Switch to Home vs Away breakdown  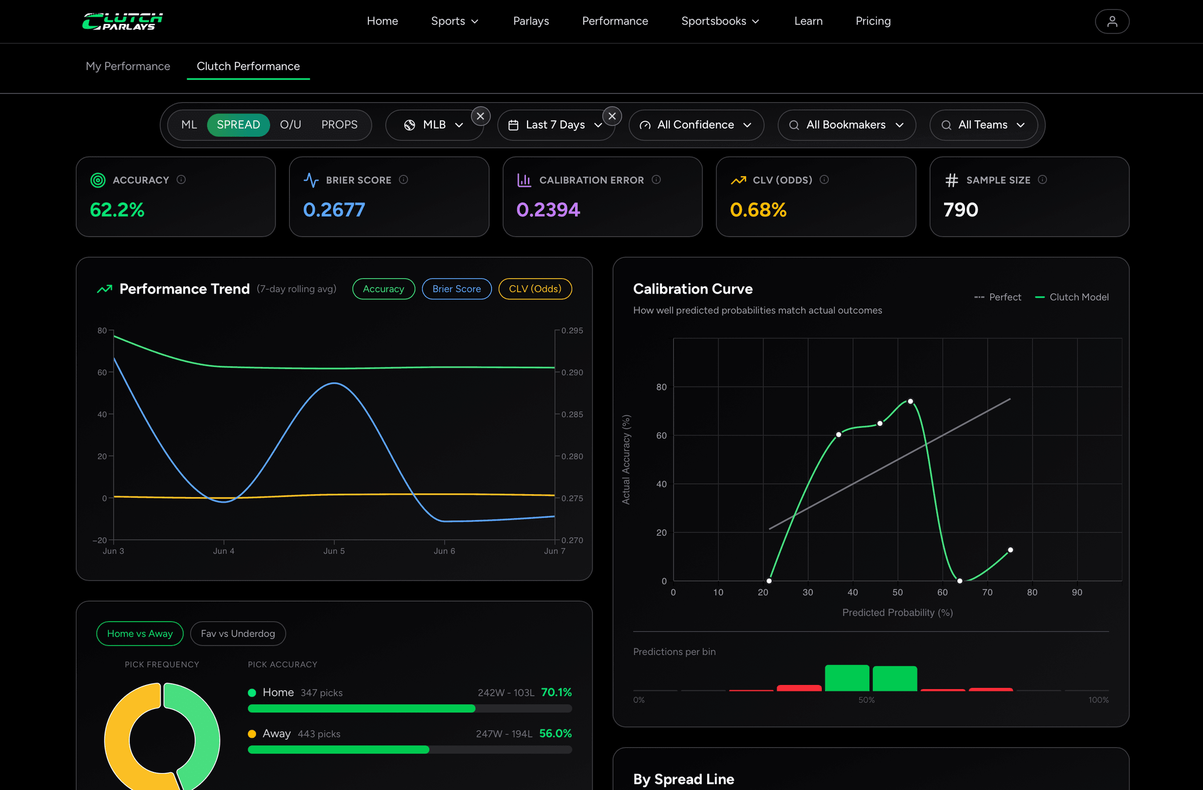click(140, 634)
